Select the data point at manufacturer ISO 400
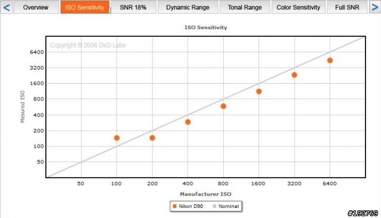The image size is (381, 218). pos(188,122)
